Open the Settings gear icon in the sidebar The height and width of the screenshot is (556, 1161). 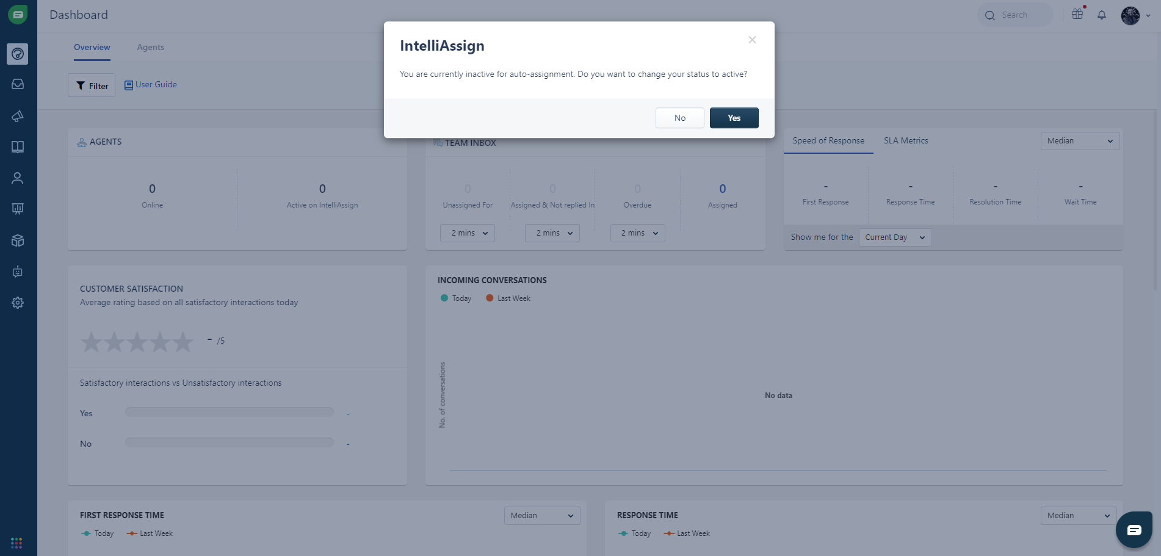click(x=18, y=303)
